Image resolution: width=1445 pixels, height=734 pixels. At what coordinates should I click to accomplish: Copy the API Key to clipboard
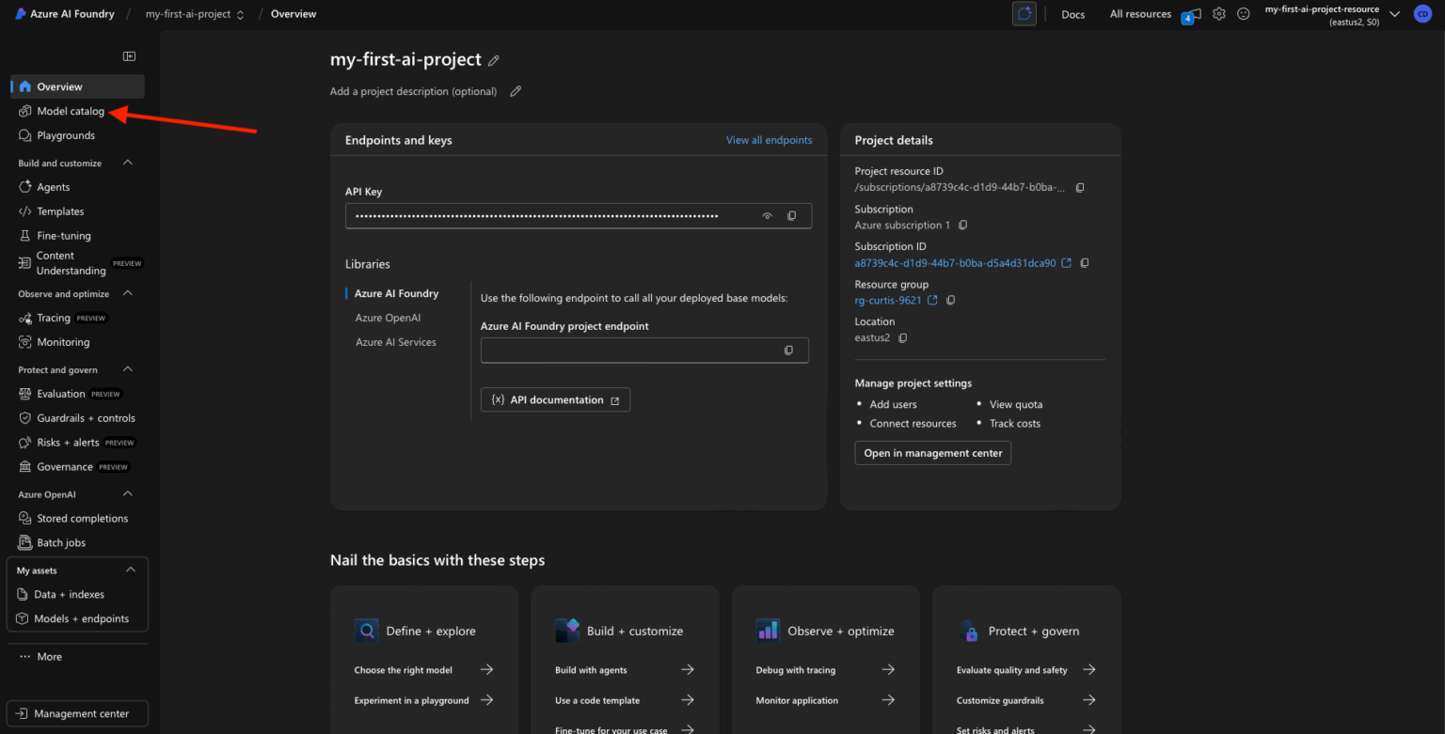(791, 216)
